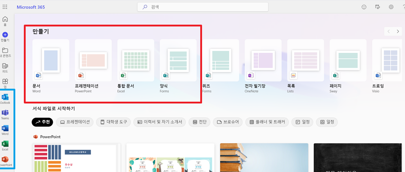
Task: Launch Excel from the sidebar
Action: [x=5, y=146]
